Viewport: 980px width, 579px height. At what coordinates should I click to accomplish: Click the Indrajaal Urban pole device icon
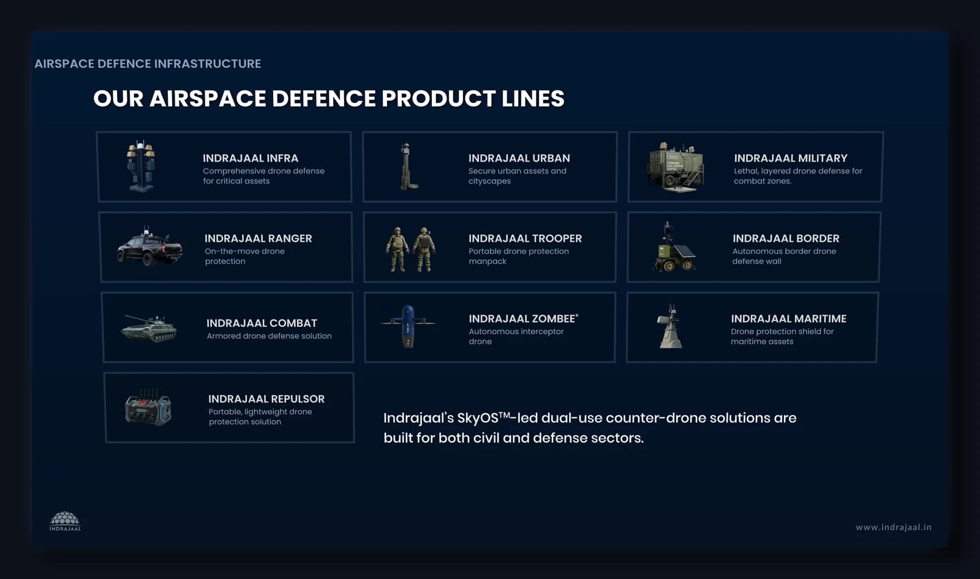click(409, 166)
